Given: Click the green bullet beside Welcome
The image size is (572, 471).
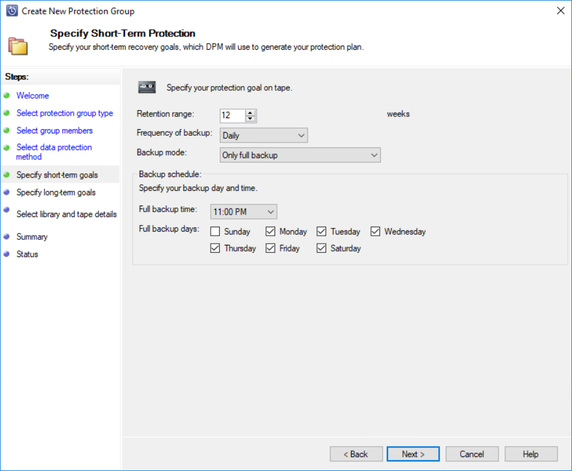Looking at the screenshot, I should pyautogui.click(x=7, y=95).
